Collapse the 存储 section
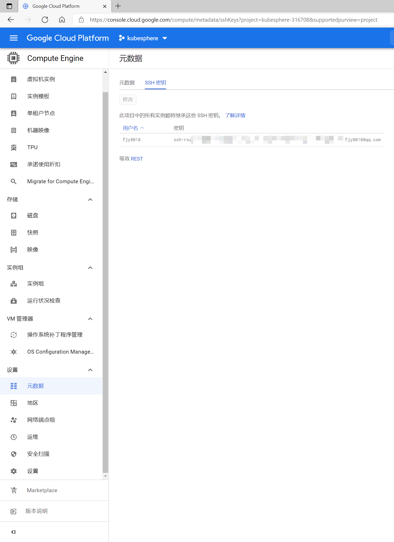Screen dimensions: 394x542 coord(90,200)
